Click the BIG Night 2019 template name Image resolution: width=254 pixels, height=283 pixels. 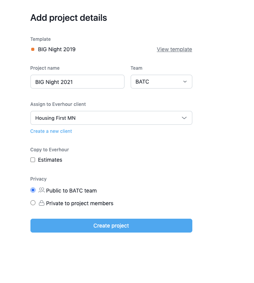pyautogui.click(x=57, y=49)
